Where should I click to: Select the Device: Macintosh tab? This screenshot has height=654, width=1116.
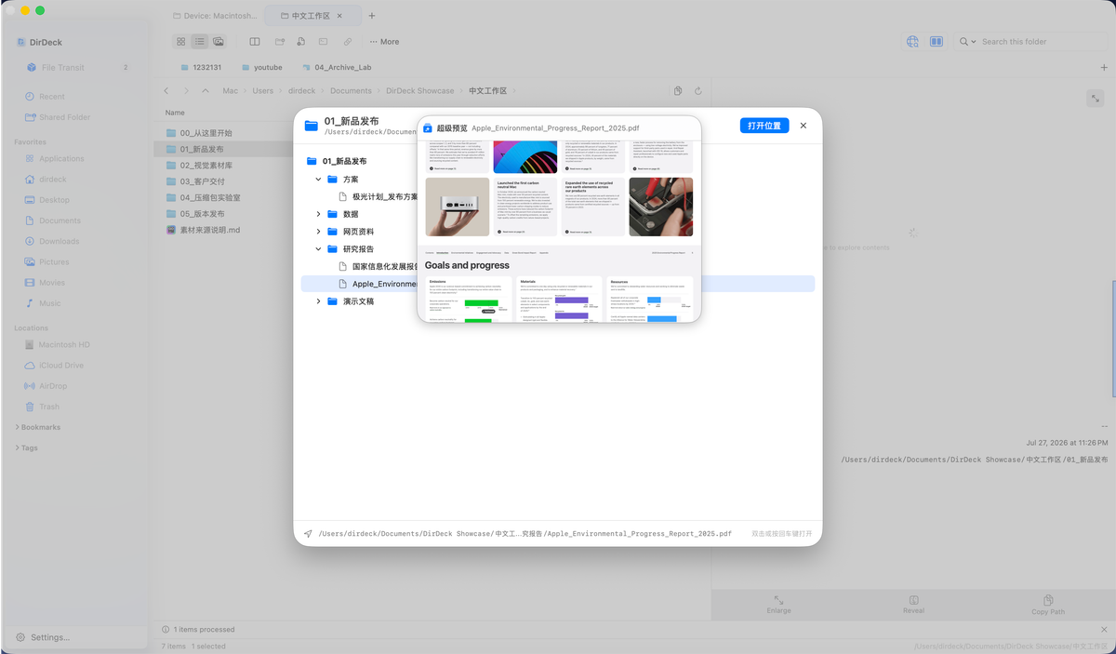(x=215, y=16)
